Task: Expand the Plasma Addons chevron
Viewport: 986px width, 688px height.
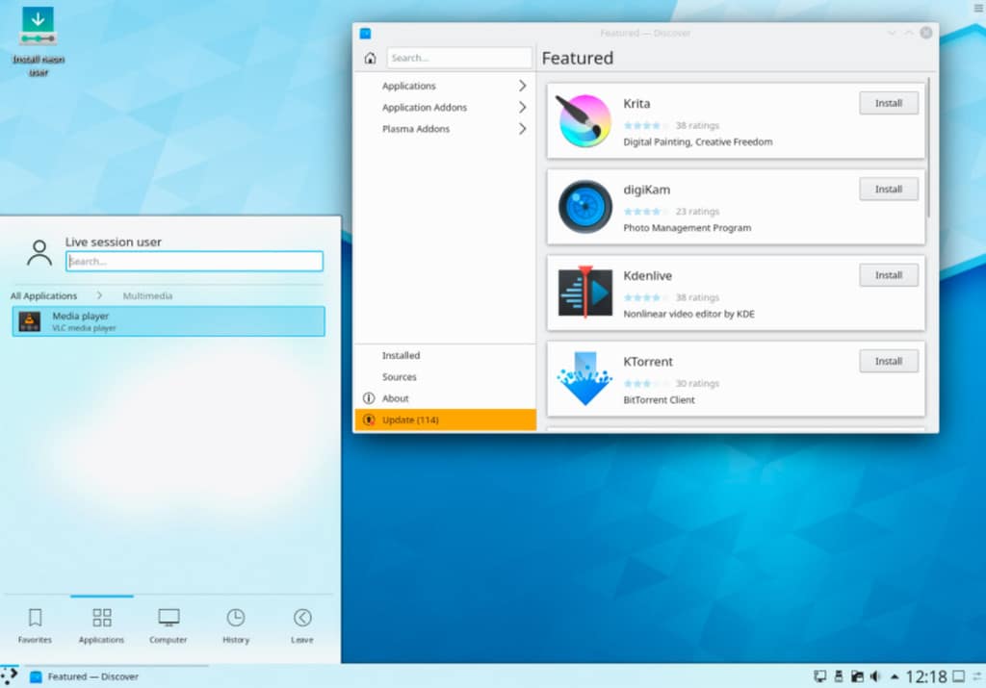Action: pyautogui.click(x=523, y=129)
